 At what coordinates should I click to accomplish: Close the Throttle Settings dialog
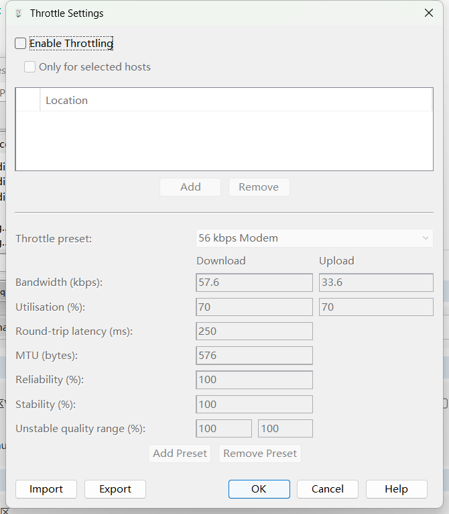(x=429, y=13)
